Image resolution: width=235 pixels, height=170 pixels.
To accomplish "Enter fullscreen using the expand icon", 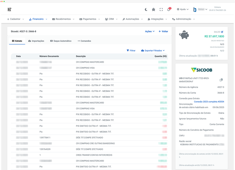I will [161, 9].
